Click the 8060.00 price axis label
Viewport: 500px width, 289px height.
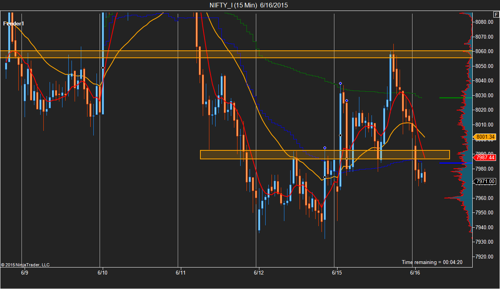pyautogui.click(x=484, y=51)
